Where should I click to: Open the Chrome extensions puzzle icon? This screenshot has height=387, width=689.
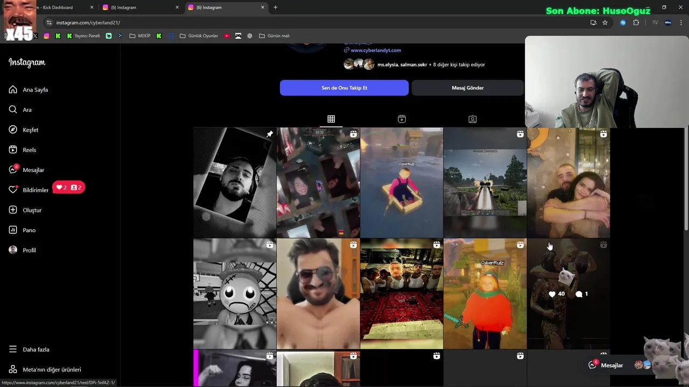coord(636,23)
